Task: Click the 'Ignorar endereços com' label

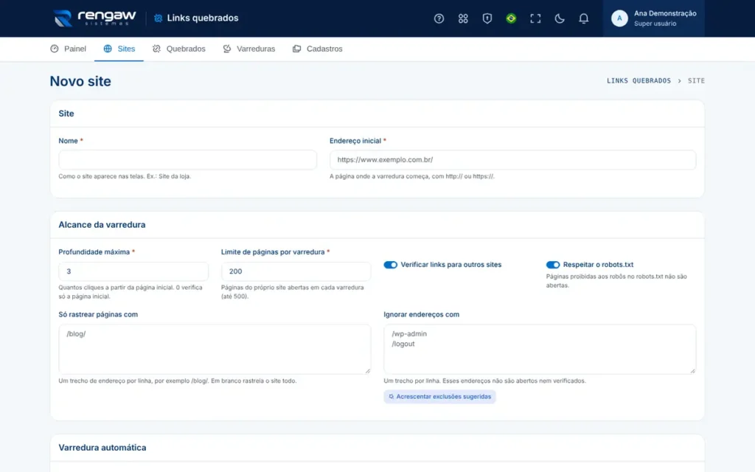Action: point(421,314)
